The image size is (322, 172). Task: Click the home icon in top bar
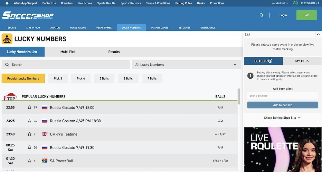(7, 3)
